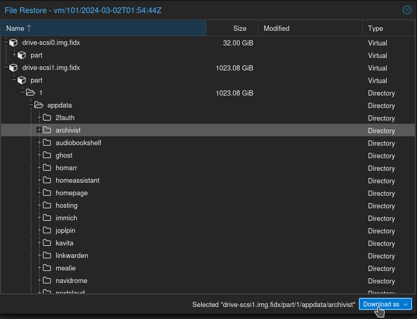417x319 pixels.
Task: Click the appdata open folder icon
Action: point(39,105)
